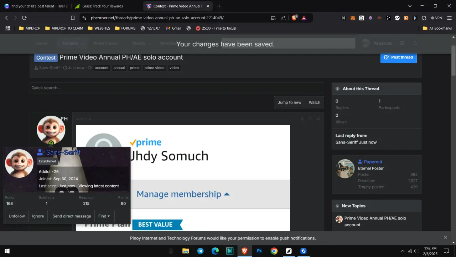
Task: Click the site settings icon beside URL
Action: pos(84,18)
